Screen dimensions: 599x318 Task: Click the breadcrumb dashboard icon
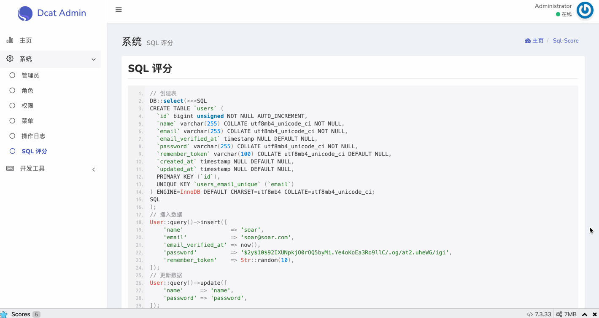528,41
